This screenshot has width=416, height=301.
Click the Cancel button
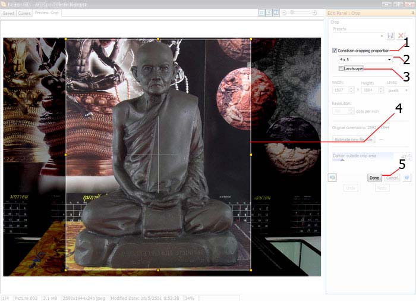click(x=392, y=178)
